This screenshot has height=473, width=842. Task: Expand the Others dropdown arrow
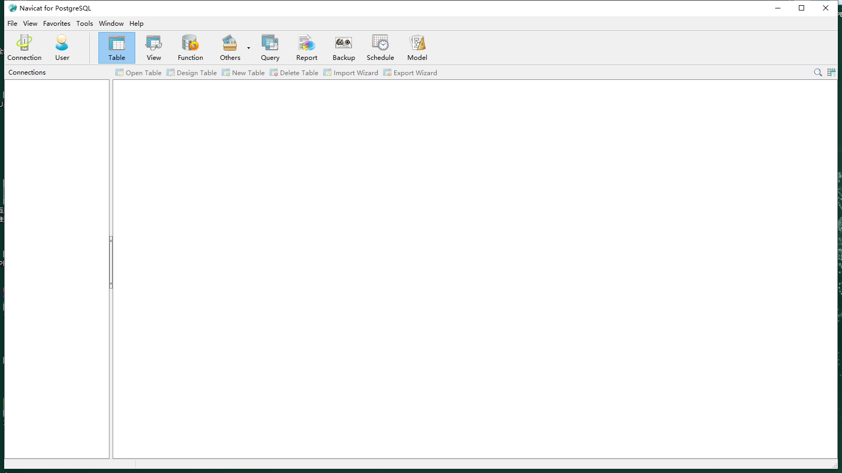(x=248, y=48)
